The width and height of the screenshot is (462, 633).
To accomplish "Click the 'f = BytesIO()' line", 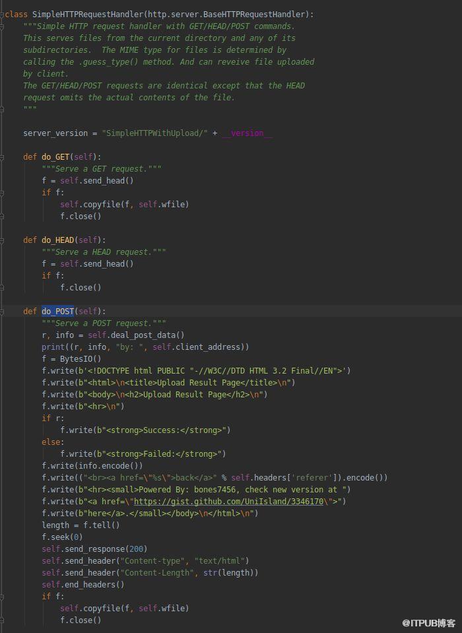I will pos(71,359).
